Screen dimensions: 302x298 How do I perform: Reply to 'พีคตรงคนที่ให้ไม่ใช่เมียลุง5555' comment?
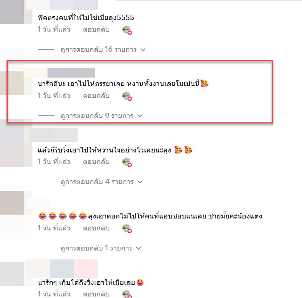(x=96, y=29)
